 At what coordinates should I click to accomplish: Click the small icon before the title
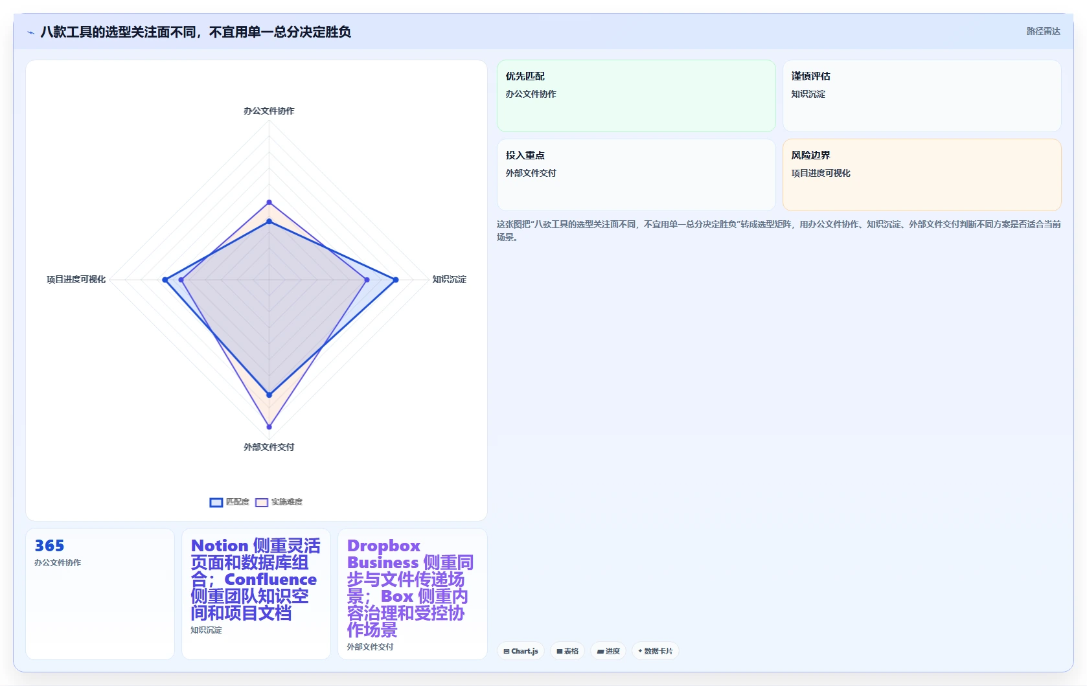[x=30, y=32]
